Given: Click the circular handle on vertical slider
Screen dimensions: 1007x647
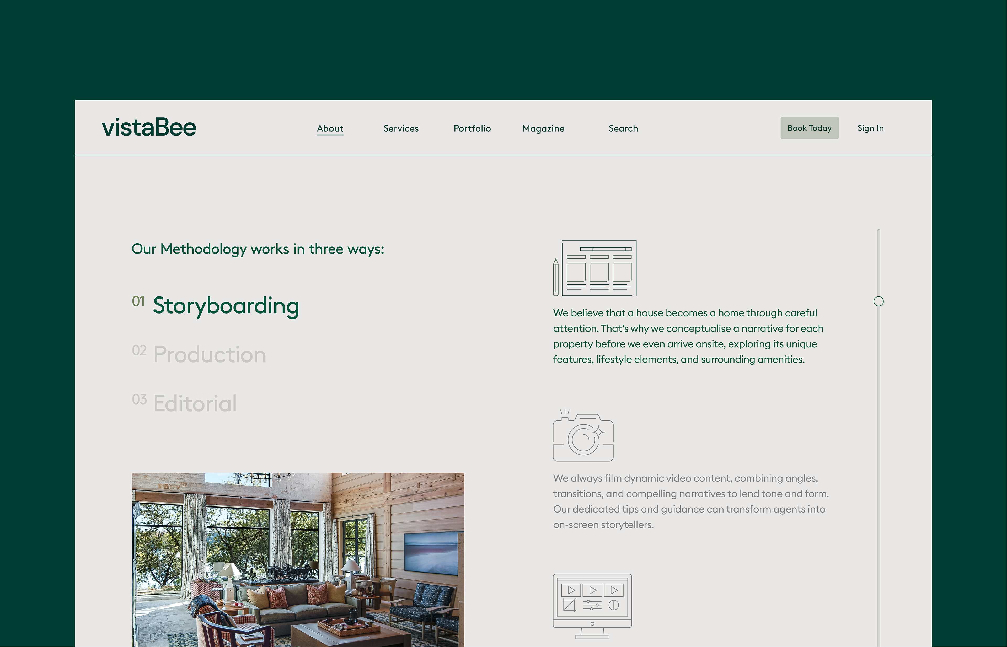Looking at the screenshot, I should coord(879,301).
